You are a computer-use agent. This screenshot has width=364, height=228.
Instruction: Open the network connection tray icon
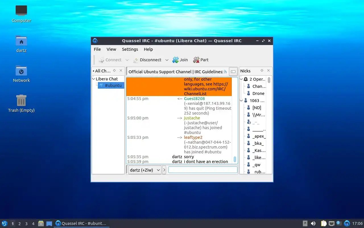tap(331, 223)
